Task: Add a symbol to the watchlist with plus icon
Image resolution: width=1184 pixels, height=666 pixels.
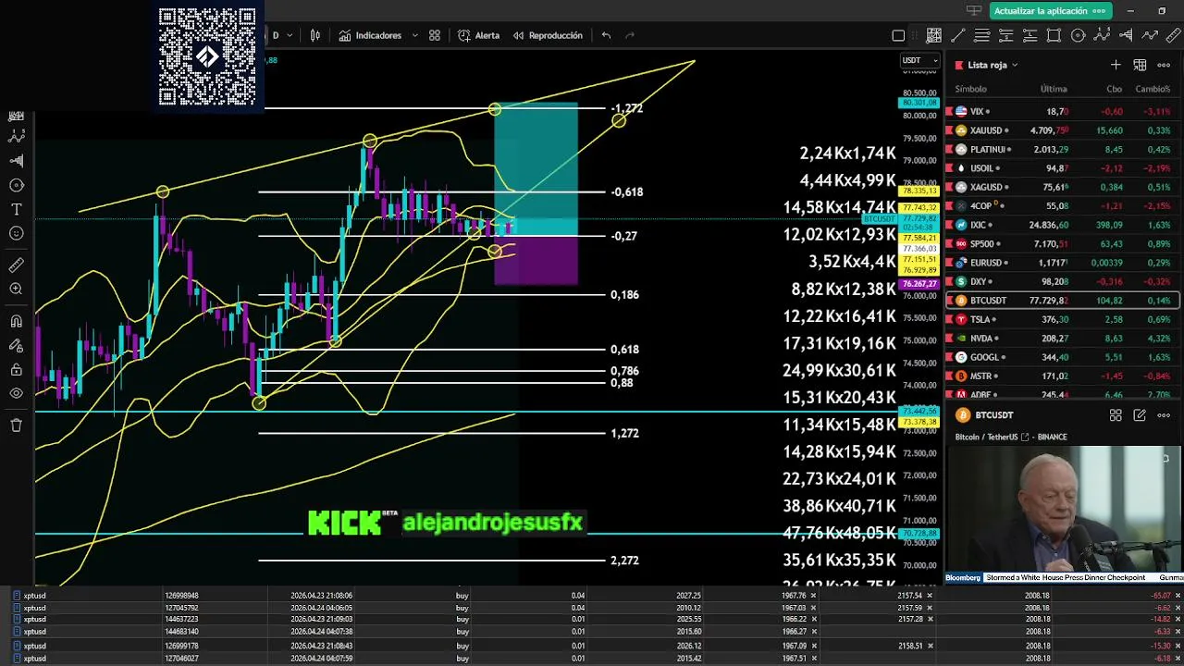Action: (1116, 65)
